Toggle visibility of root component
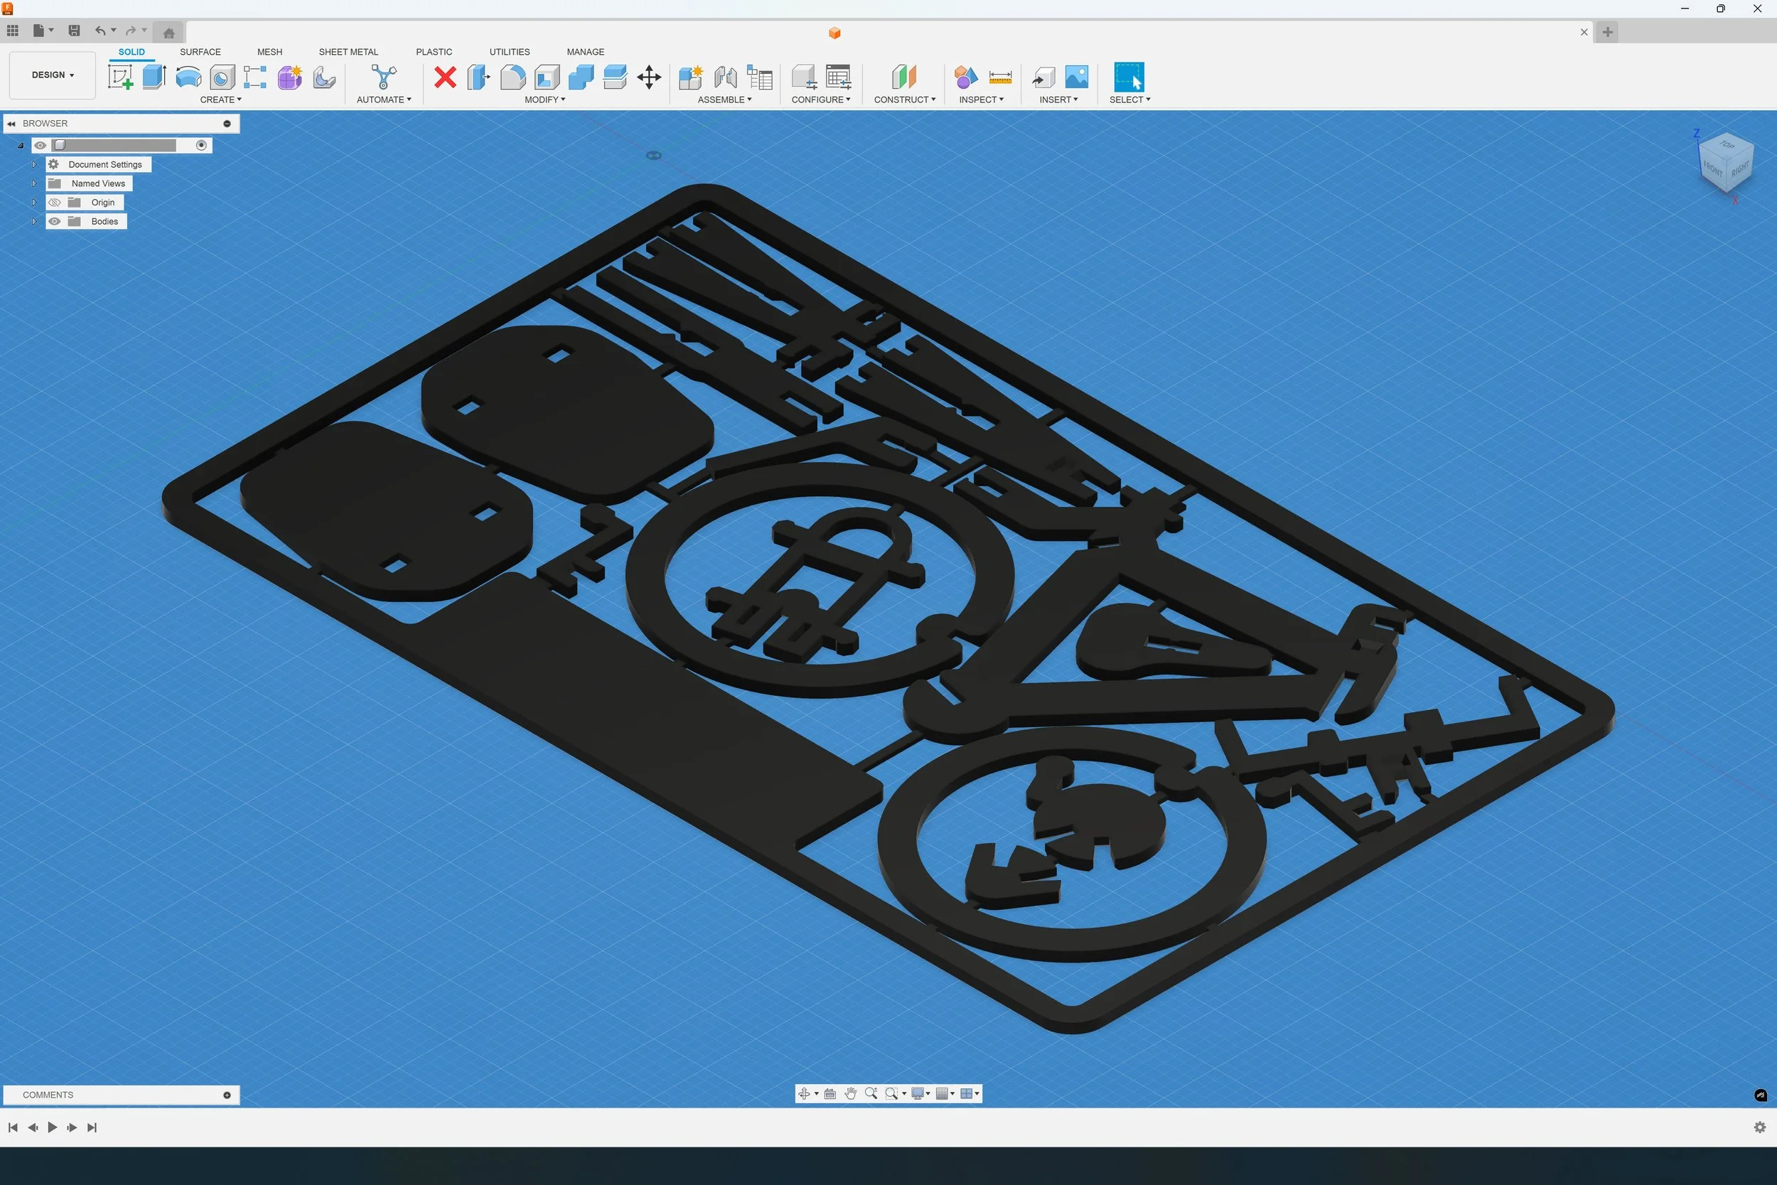The width and height of the screenshot is (1777, 1185). [x=41, y=145]
